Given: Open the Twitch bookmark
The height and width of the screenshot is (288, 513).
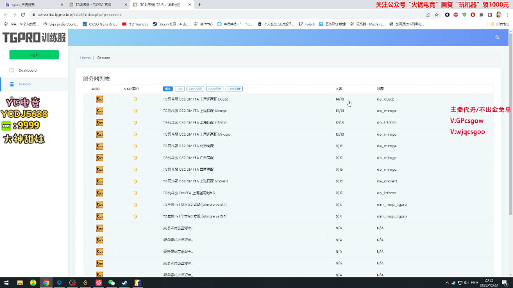Looking at the screenshot, I should (307, 24).
